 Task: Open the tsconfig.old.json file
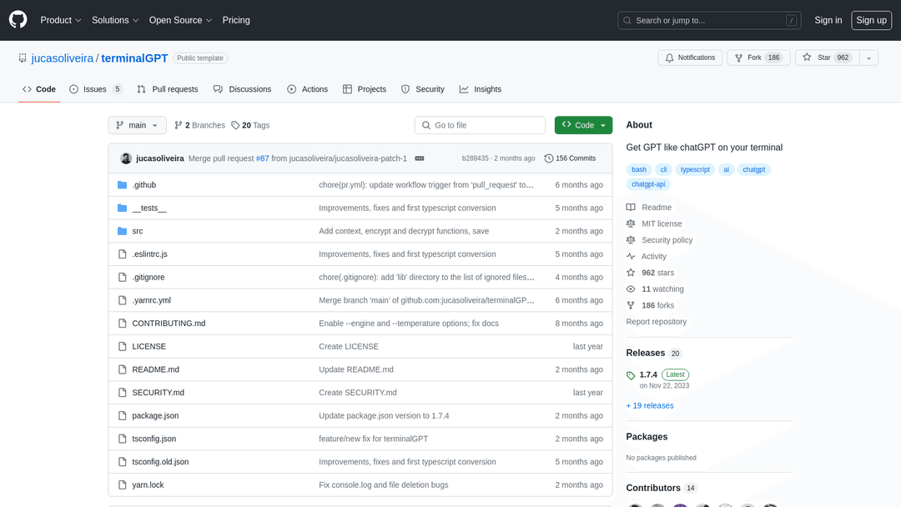[160, 462]
